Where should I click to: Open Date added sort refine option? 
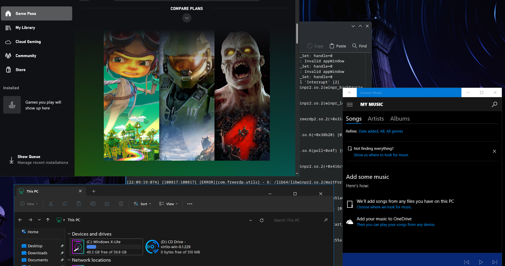coord(368,131)
